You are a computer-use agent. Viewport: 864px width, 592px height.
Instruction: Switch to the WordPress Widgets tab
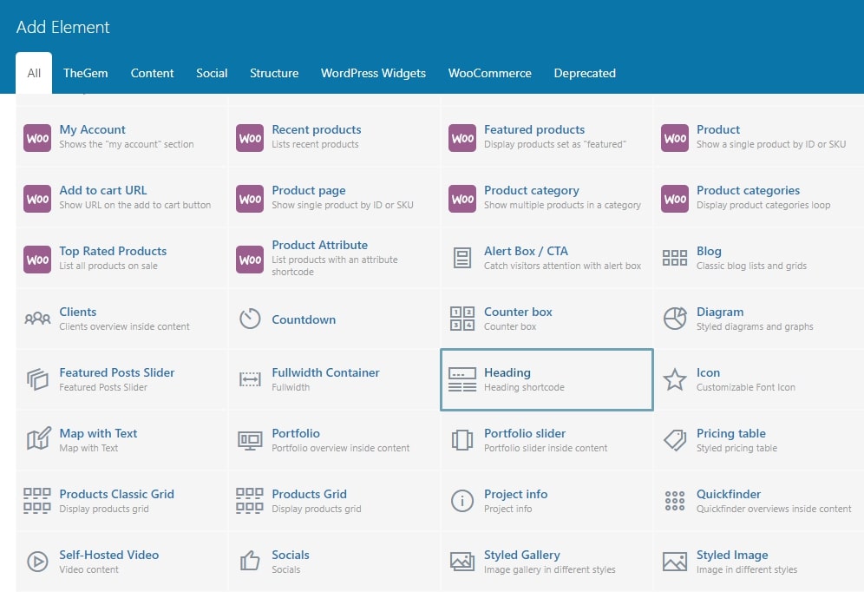373,73
